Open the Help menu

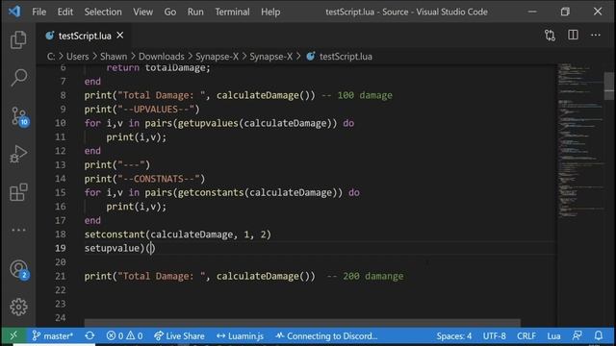[270, 12]
